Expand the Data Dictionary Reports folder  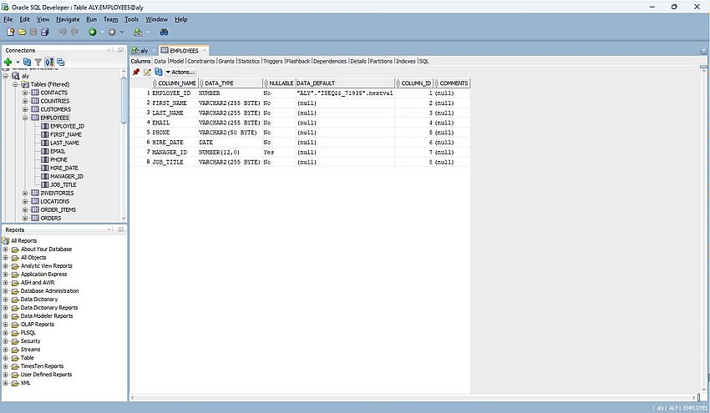pyautogui.click(x=6, y=308)
